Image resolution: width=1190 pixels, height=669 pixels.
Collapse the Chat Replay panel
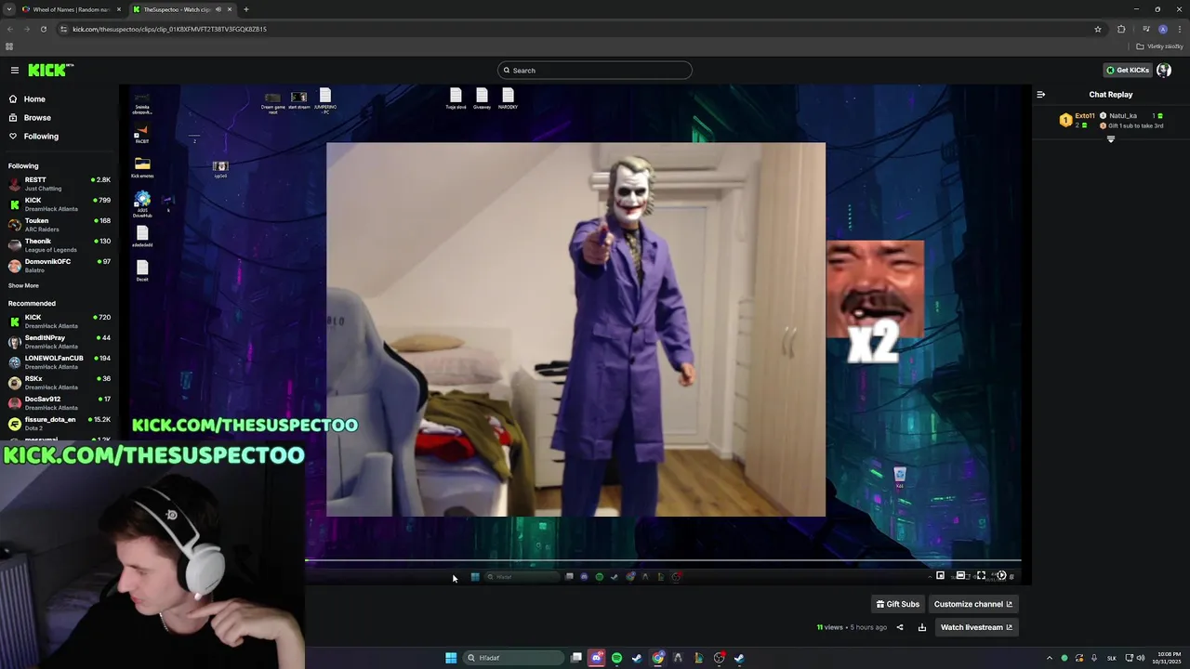pos(1041,94)
